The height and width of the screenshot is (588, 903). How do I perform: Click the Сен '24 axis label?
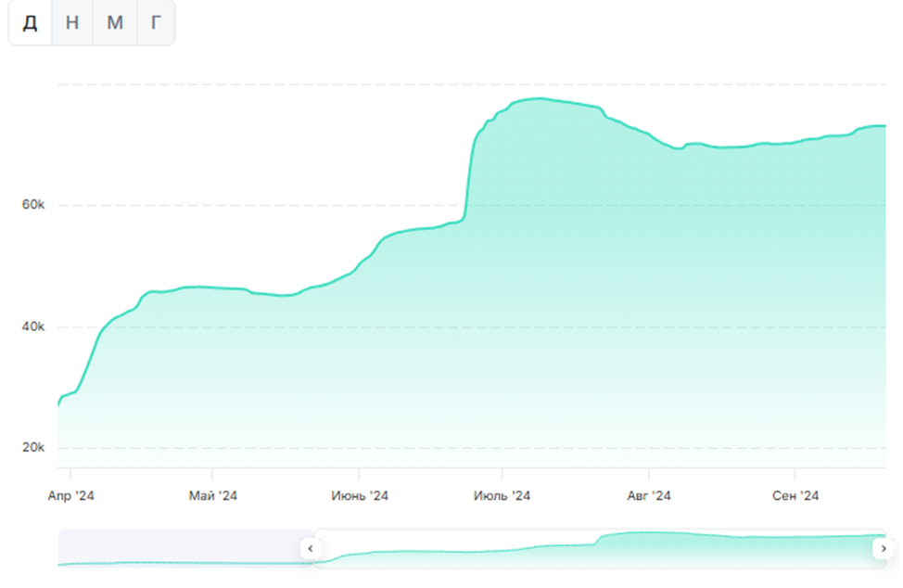[x=795, y=496]
